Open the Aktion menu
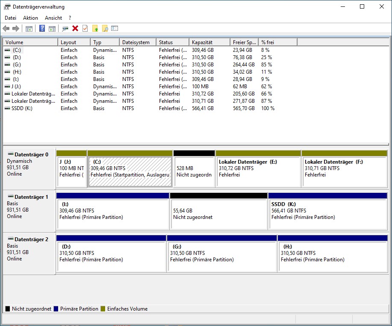This screenshot has height=326, width=392. [x=30, y=18]
